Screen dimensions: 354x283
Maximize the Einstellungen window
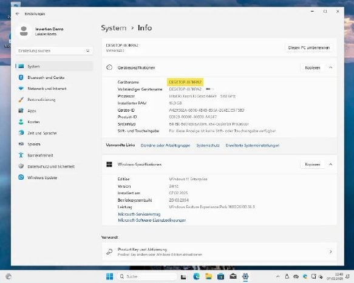pyautogui.click(x=325, y=12)
